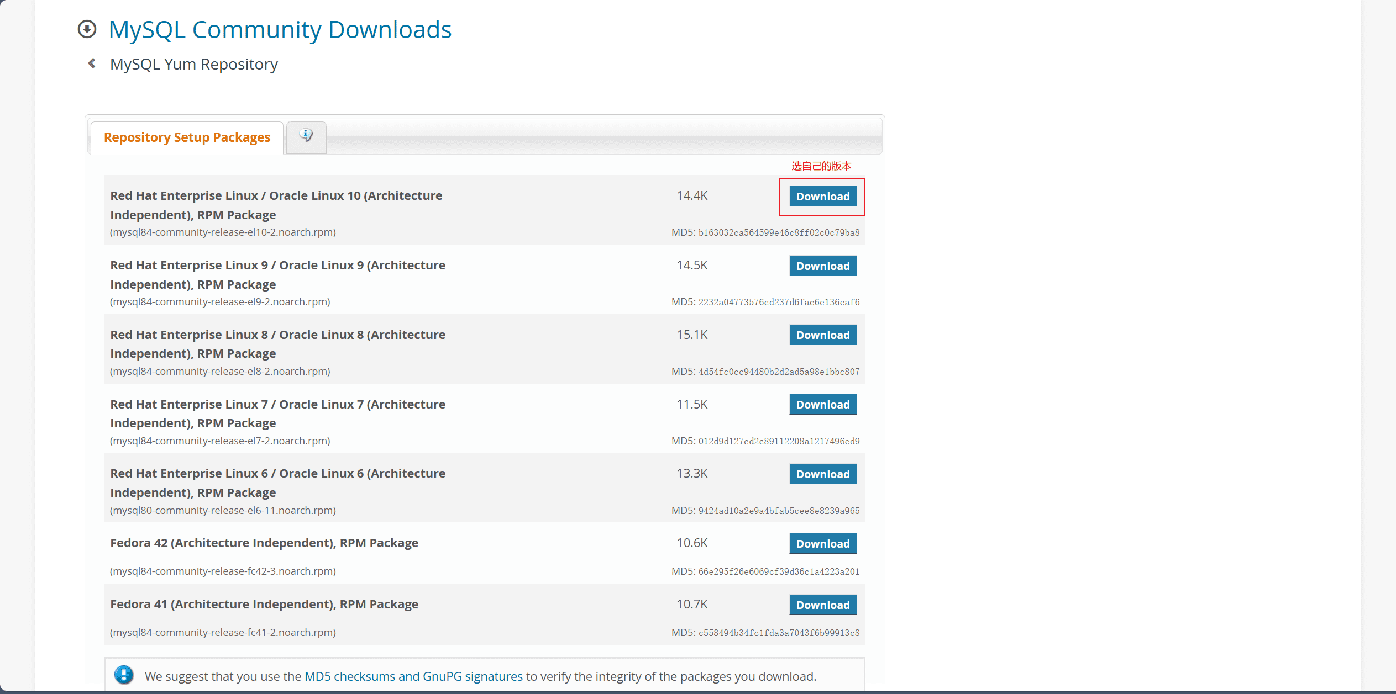The width and height of the screenshot is (1396, 694).
Task: Download the Fedora 41 RPM package
Action: click(822, 605)
